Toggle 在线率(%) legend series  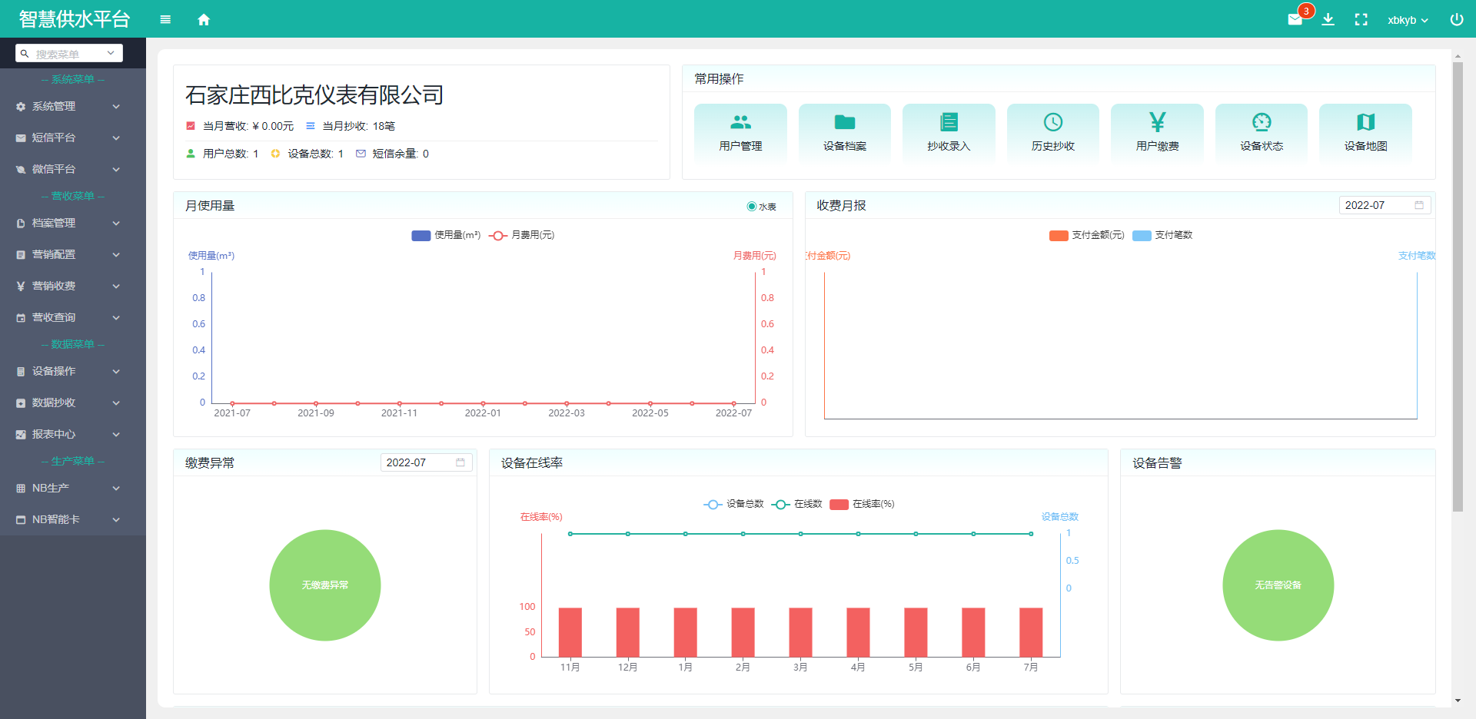[x=839, y=505]
